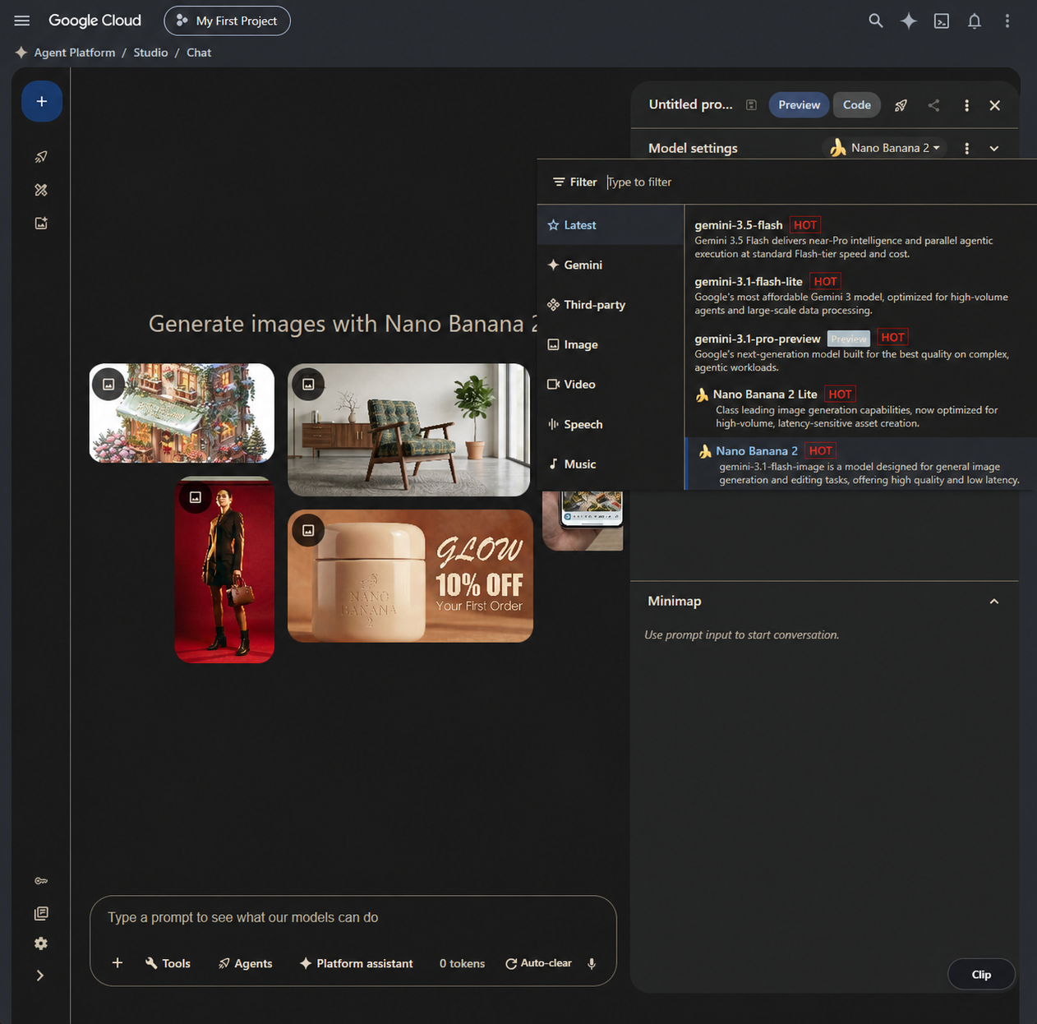Screen dimensions: 1037x1024
Task: Open notifications bell
Action: 975,21
